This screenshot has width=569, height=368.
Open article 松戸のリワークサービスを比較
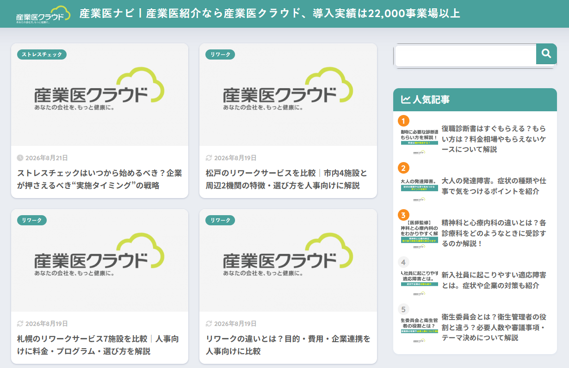pyautogui.click(x=287, y=179)
